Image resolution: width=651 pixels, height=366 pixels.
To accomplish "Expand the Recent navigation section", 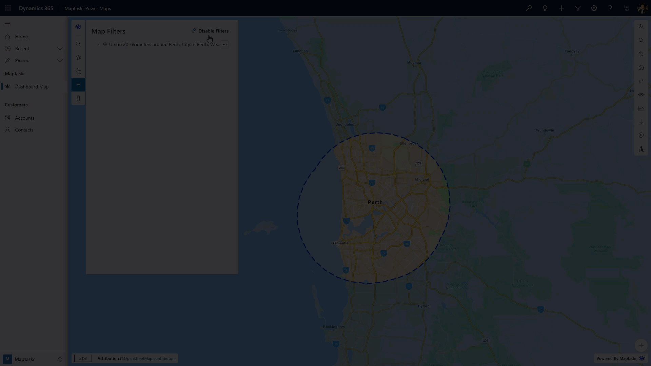I will point(60,48).
